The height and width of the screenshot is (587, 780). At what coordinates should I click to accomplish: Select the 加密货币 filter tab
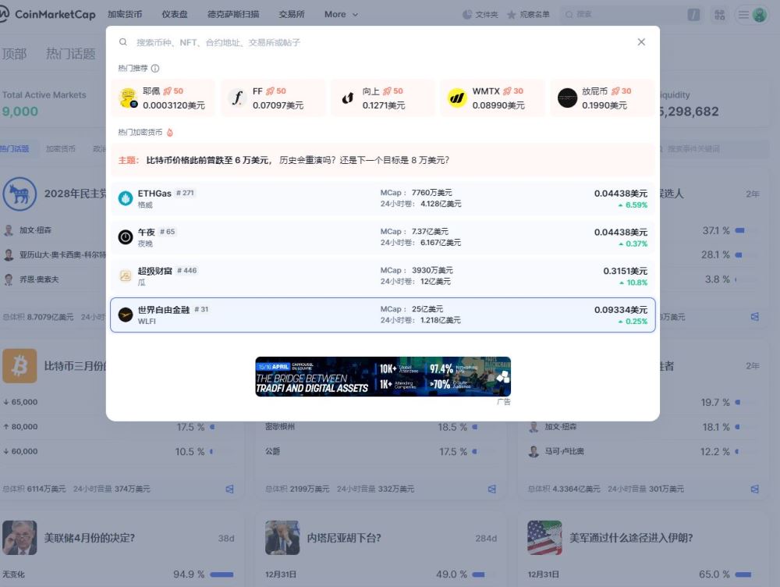coord(61,148)
